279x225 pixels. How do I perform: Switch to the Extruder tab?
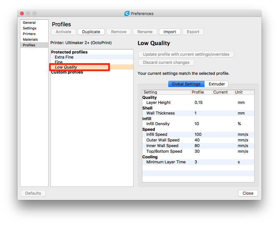(216, 84)
